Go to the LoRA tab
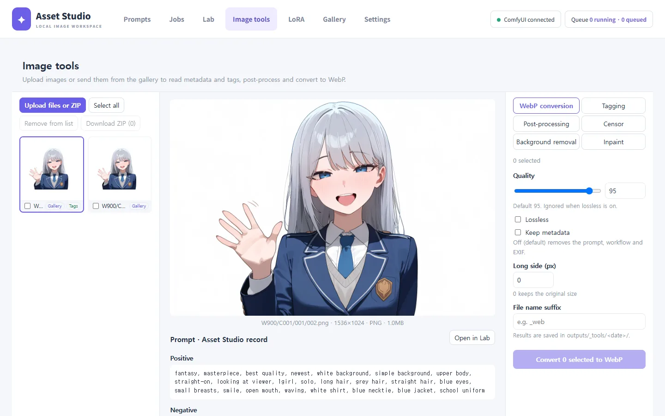Image resolution: width=665 pixels, height=416 pixels. [x=296, y=19]
